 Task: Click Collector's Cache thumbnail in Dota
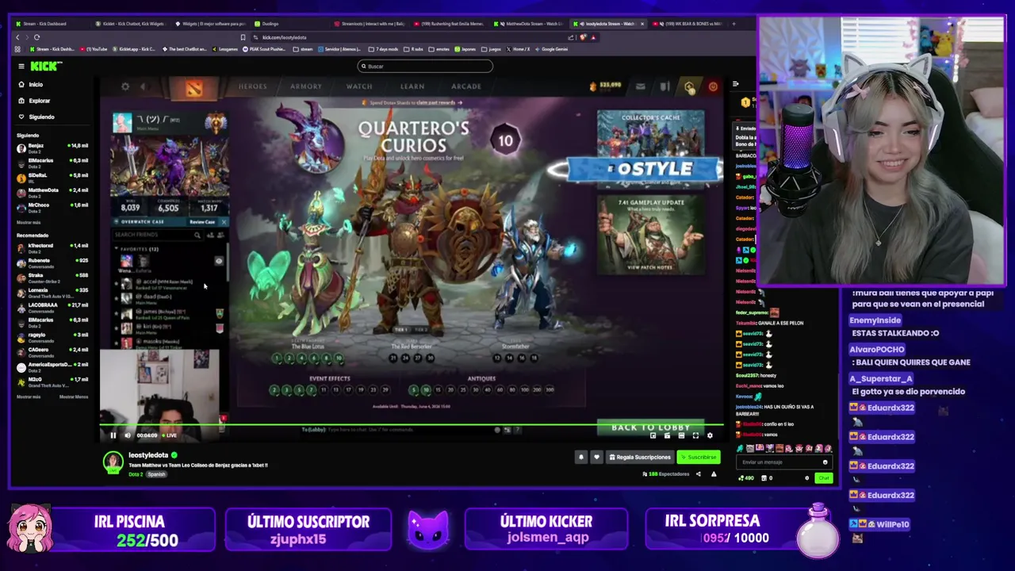[650, 148]
